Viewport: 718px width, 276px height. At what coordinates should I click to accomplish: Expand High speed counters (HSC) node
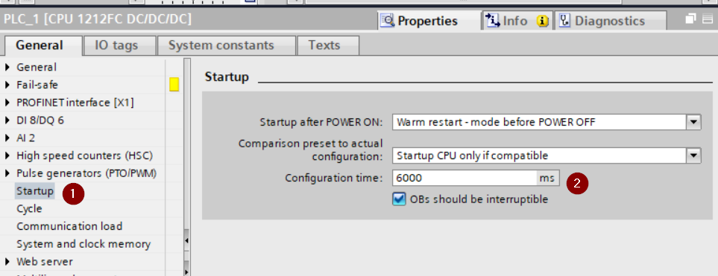(x=7, y=155)
